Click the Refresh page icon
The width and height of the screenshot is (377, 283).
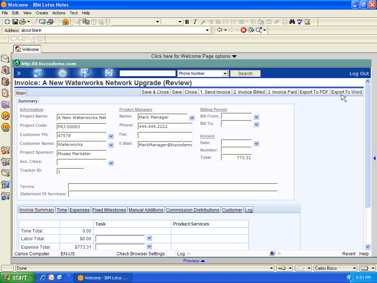pyautogui.click(x=251, y=30)
